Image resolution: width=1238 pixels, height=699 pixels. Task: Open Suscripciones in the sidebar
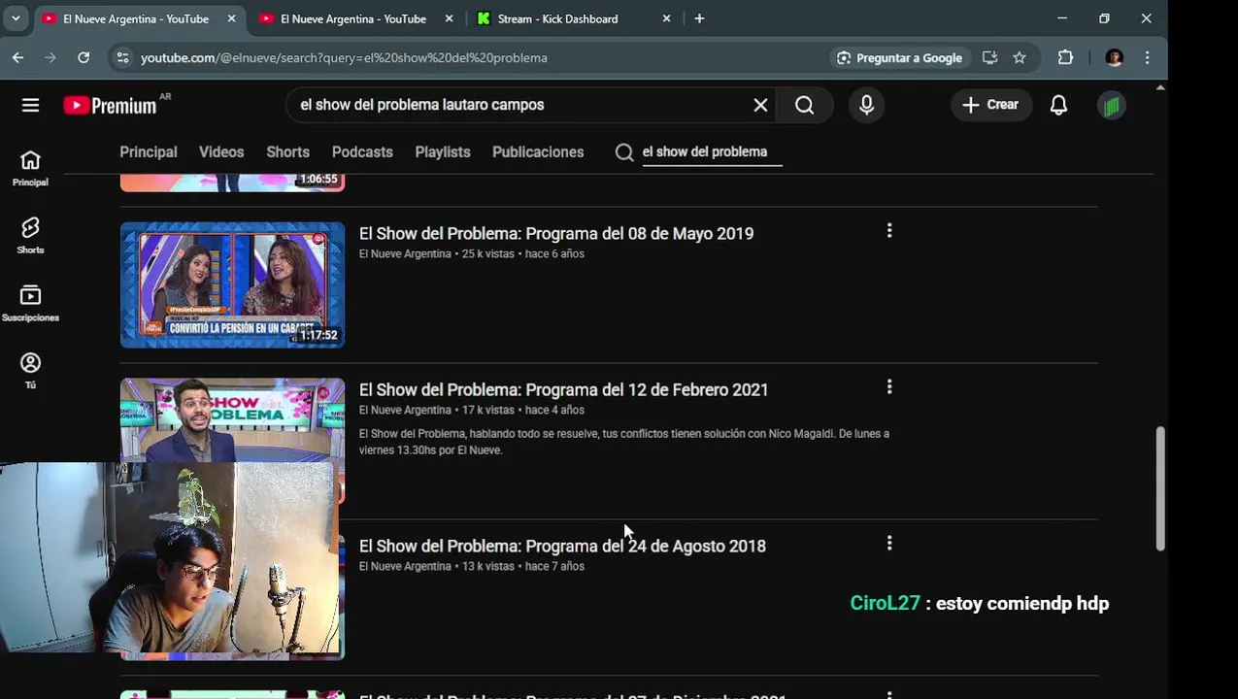30,303
